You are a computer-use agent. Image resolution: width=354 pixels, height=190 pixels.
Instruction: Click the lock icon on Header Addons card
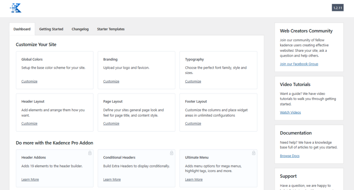coord(90,153)
